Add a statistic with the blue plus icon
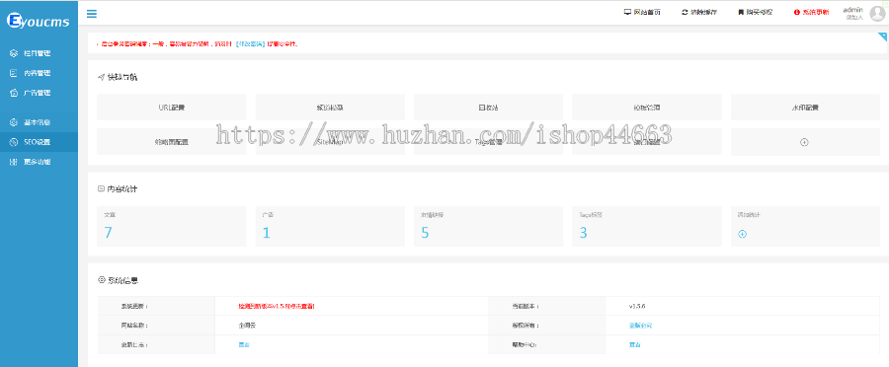This screenshot has width=889, height=367. (x=742, y=234)
